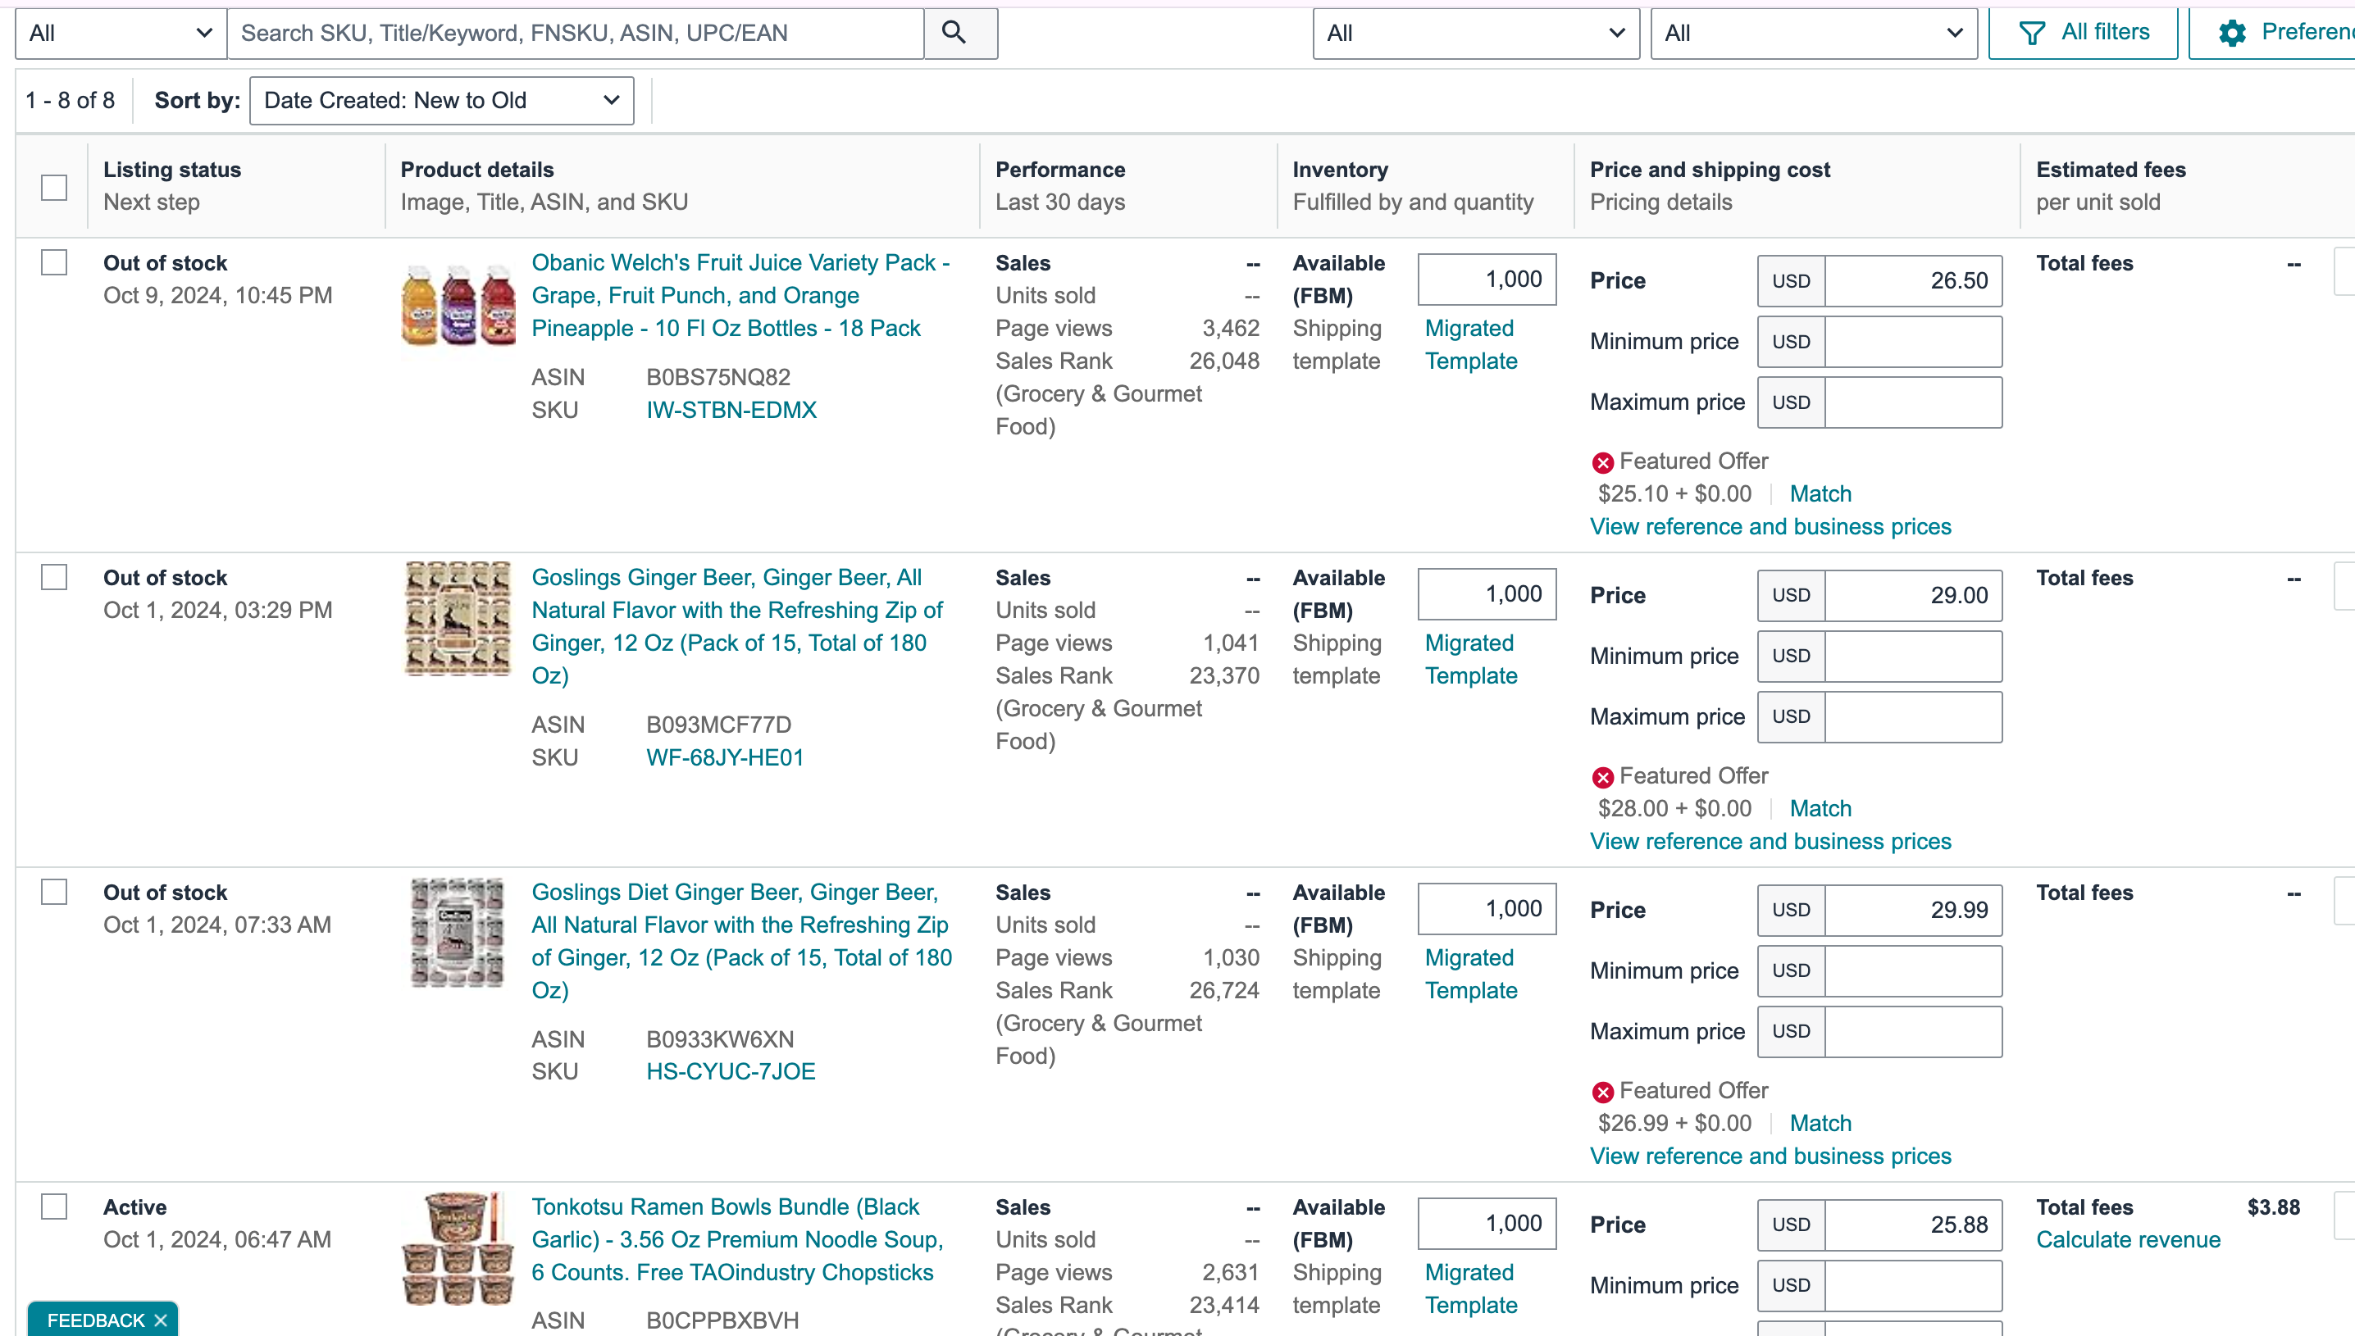
Task: Edit Tonkotsu Ramen price field 25.88
Action: pyautogui.click(x=1913, y=1225)
